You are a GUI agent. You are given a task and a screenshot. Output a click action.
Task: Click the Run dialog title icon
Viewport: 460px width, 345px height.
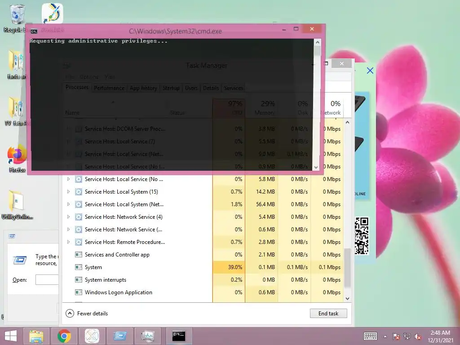[x=12, y=236]
